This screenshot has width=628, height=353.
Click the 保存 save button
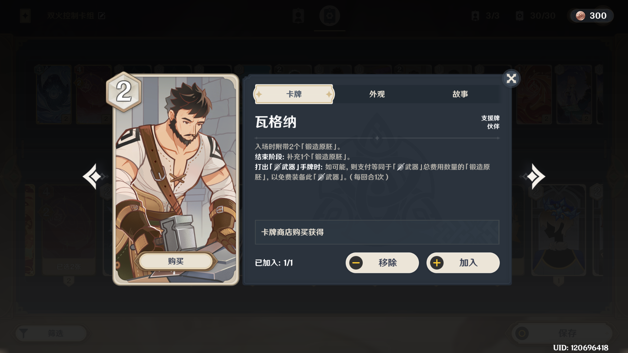click(562, 333)
